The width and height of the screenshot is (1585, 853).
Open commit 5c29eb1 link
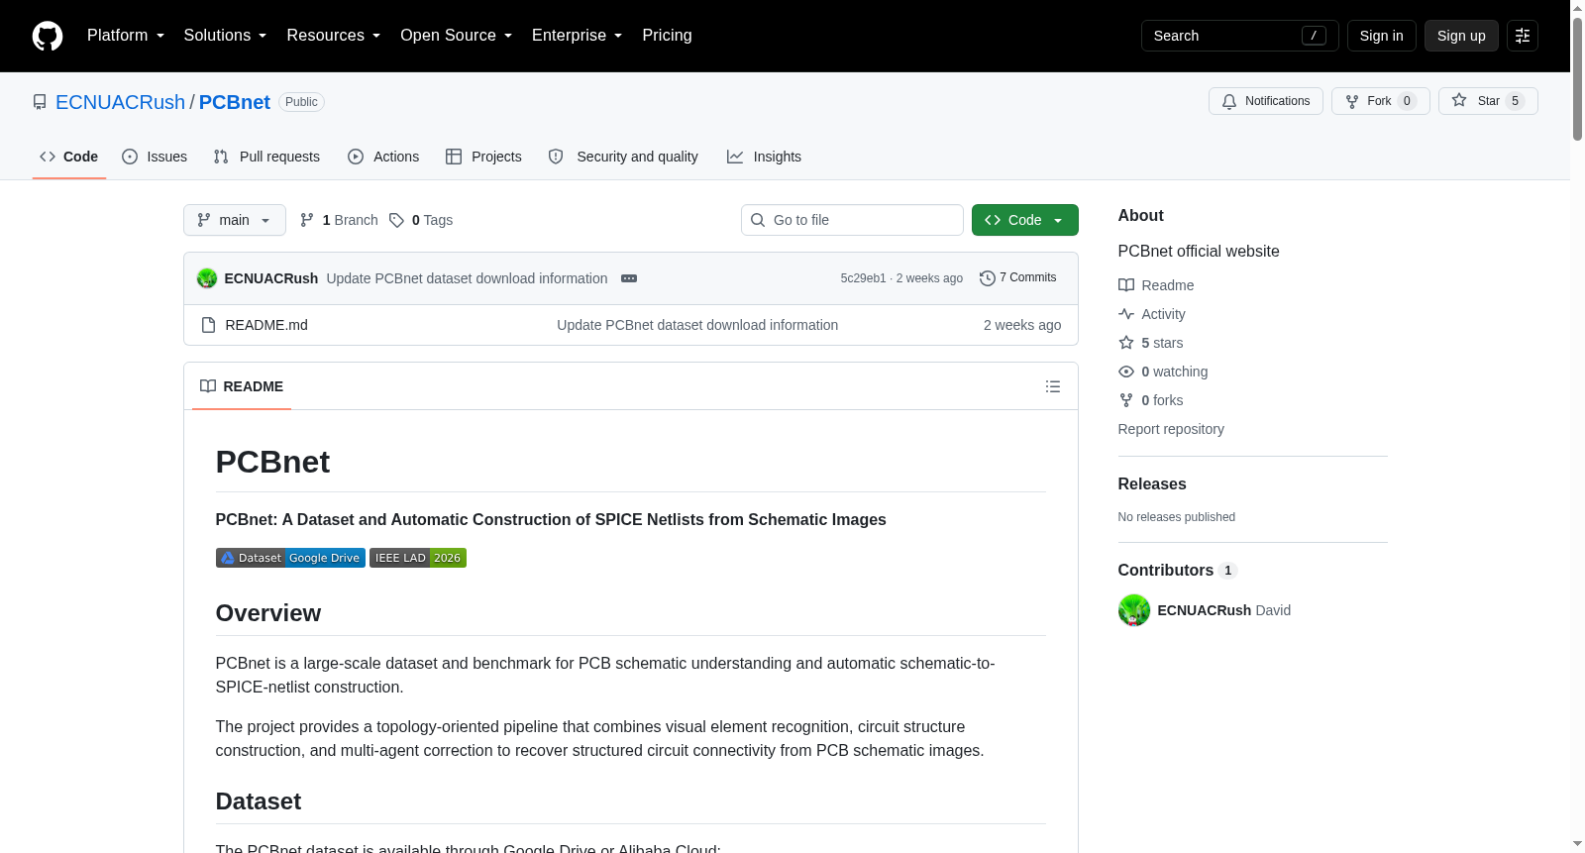click(863, 278)
